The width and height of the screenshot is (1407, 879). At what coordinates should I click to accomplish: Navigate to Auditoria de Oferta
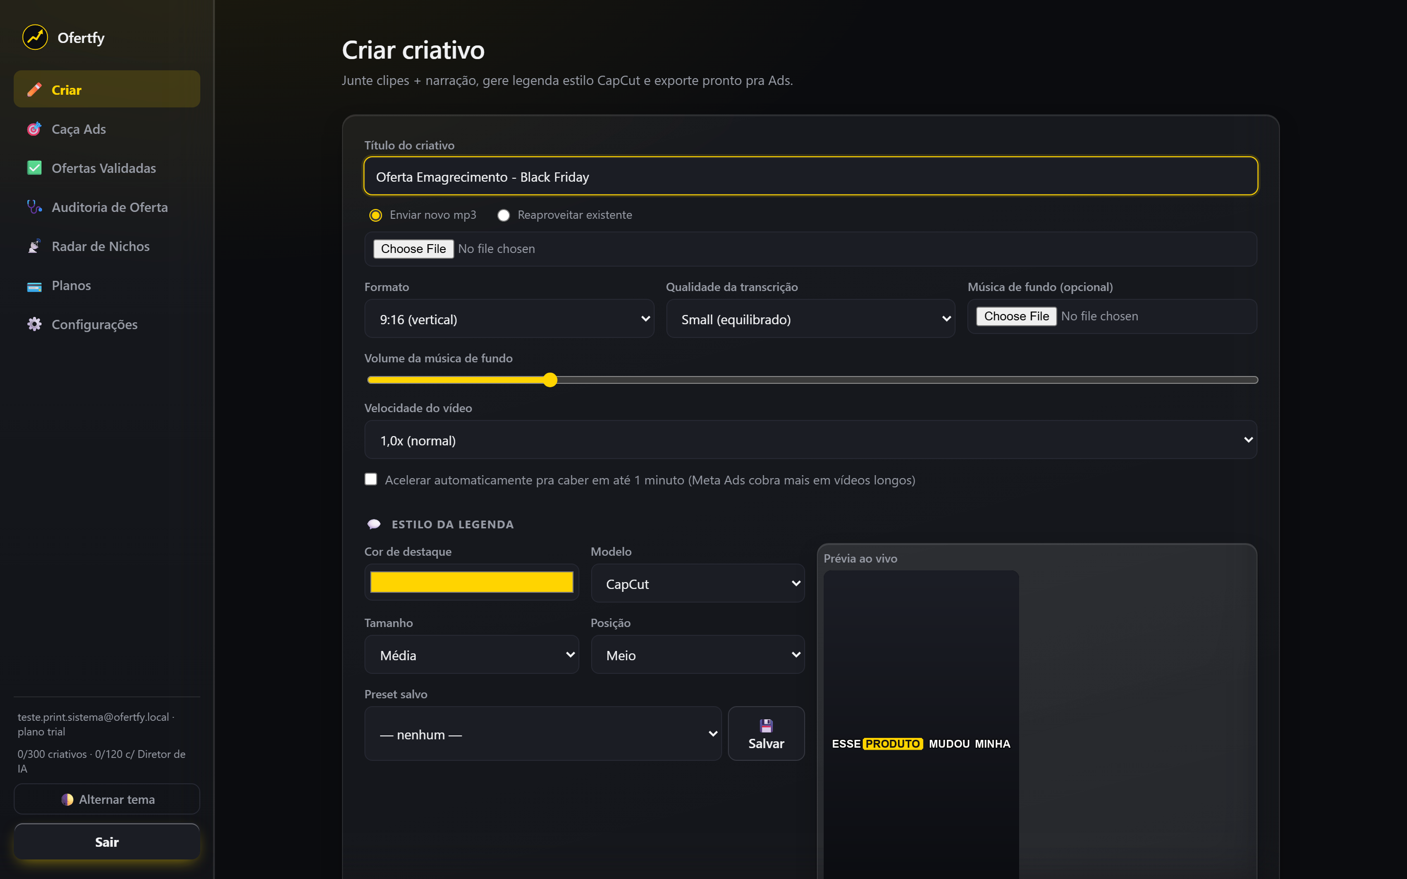point(107,207)
